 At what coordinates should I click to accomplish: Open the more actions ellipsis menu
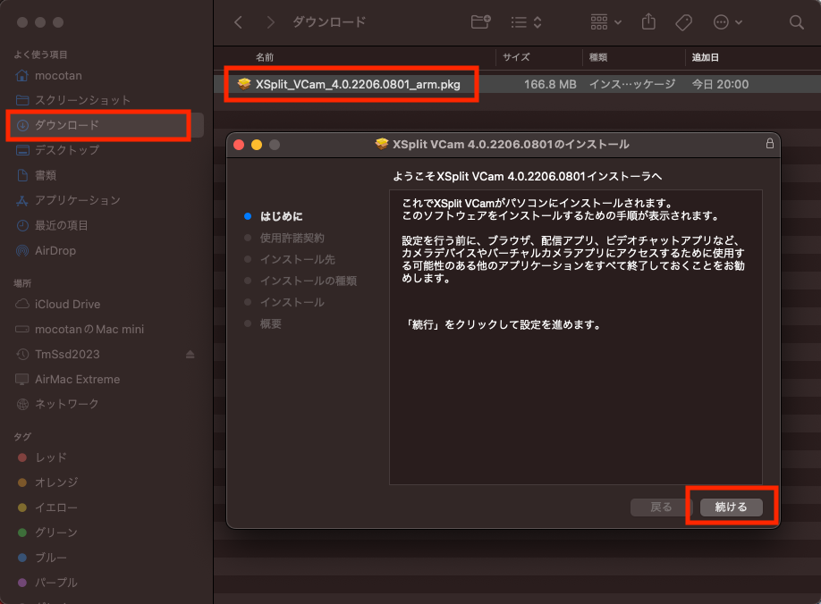(728, 22)
